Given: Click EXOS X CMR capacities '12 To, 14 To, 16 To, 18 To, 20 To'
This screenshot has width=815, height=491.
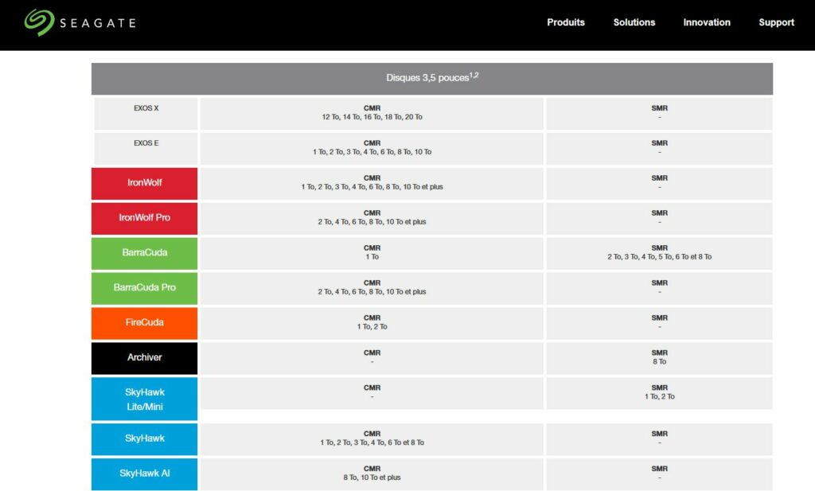Looking at the screenshot, I should [372, 117].
